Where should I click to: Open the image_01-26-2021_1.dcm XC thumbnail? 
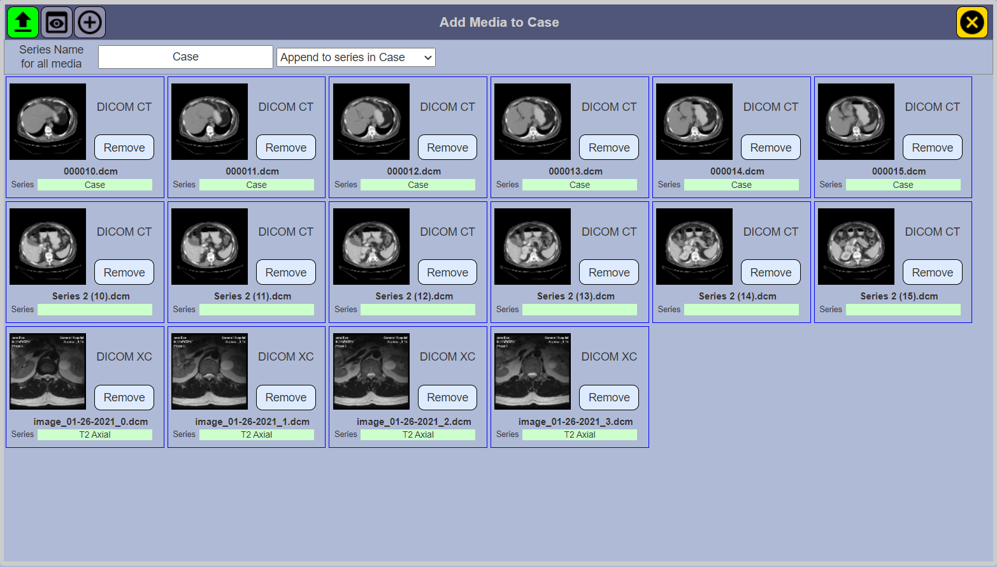point(209,371)
